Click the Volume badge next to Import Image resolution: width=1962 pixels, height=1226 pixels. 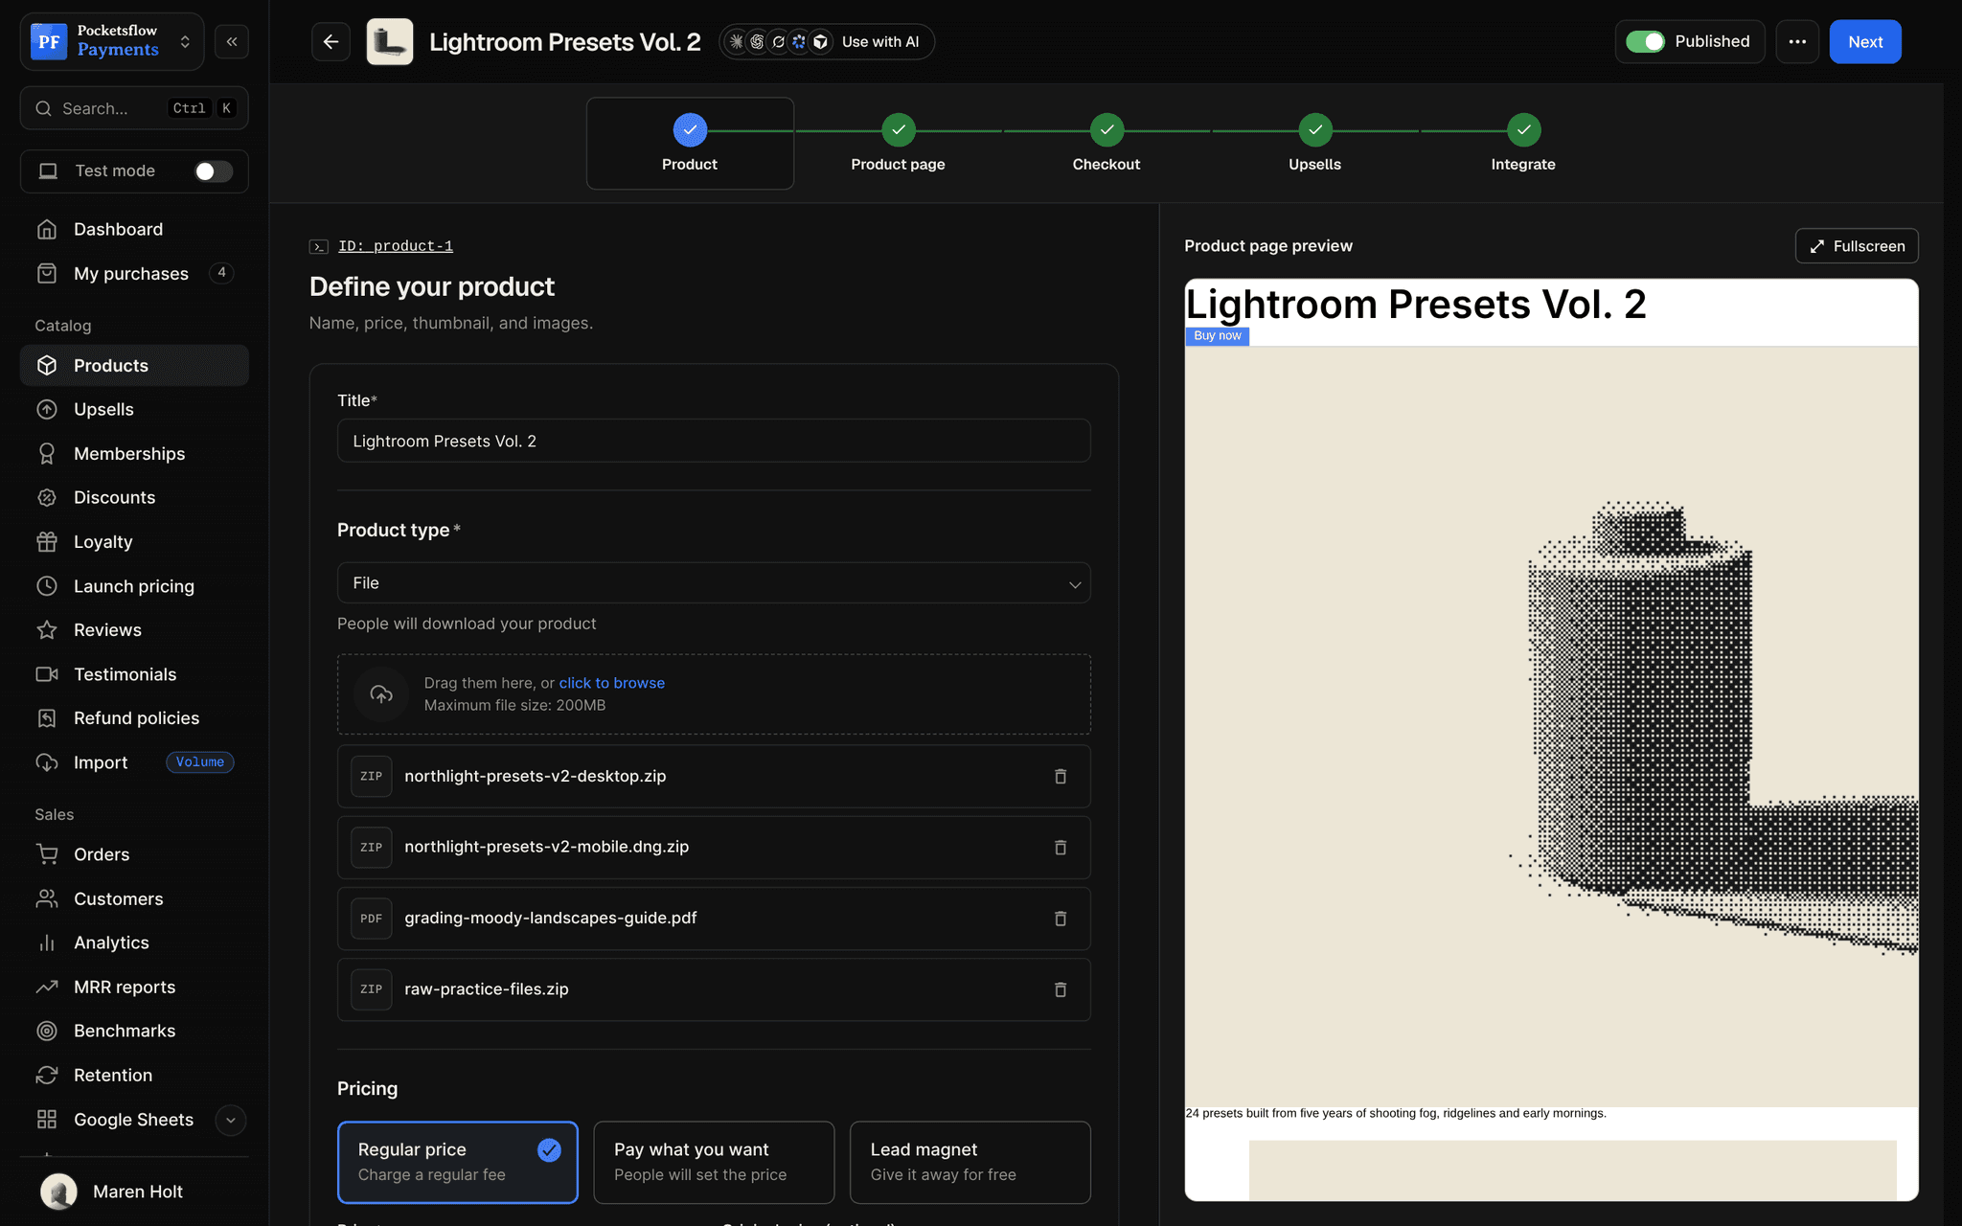pos(200,761)
